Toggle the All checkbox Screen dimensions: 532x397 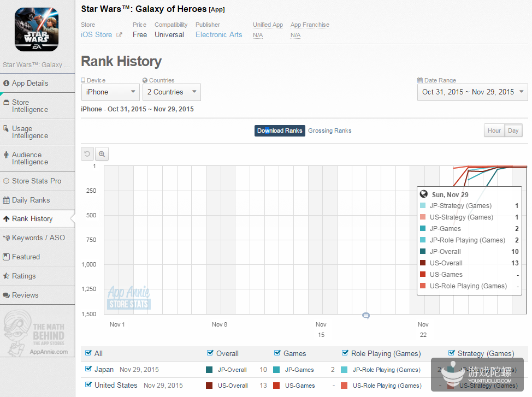tap(88, 353)
